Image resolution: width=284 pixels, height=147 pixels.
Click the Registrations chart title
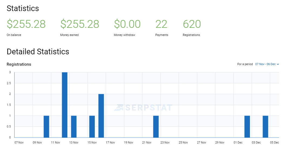19,64
